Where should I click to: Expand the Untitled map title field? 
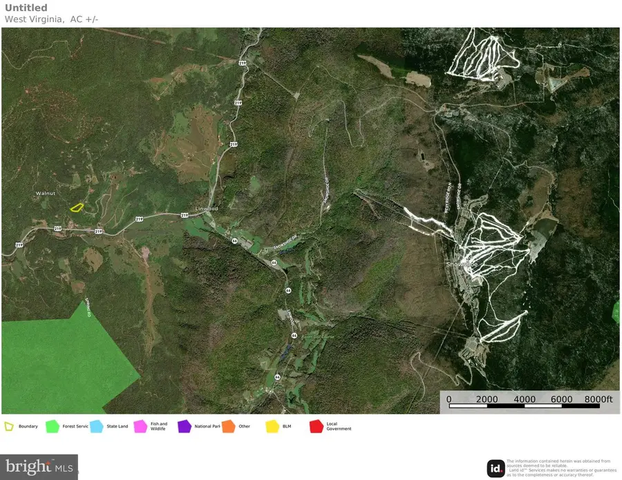(26, 7)
